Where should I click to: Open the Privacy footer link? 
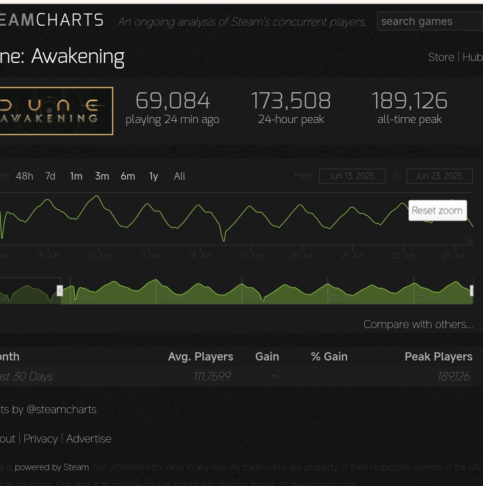41,439
